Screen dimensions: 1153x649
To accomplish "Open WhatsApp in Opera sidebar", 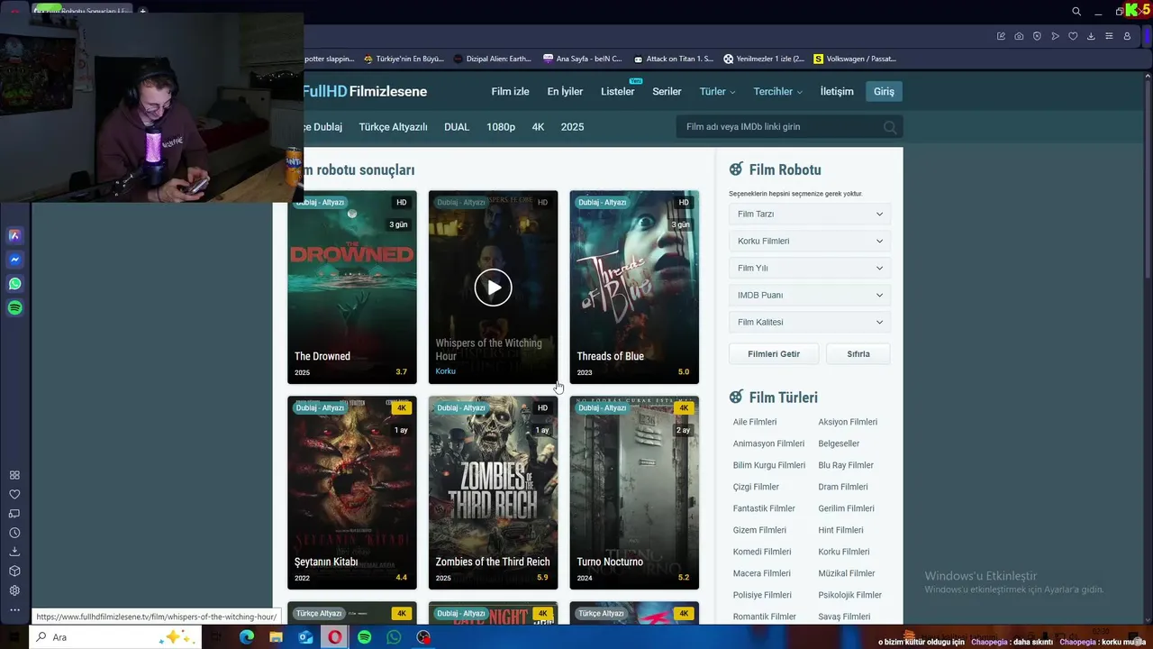I will [x=14, y=284].
